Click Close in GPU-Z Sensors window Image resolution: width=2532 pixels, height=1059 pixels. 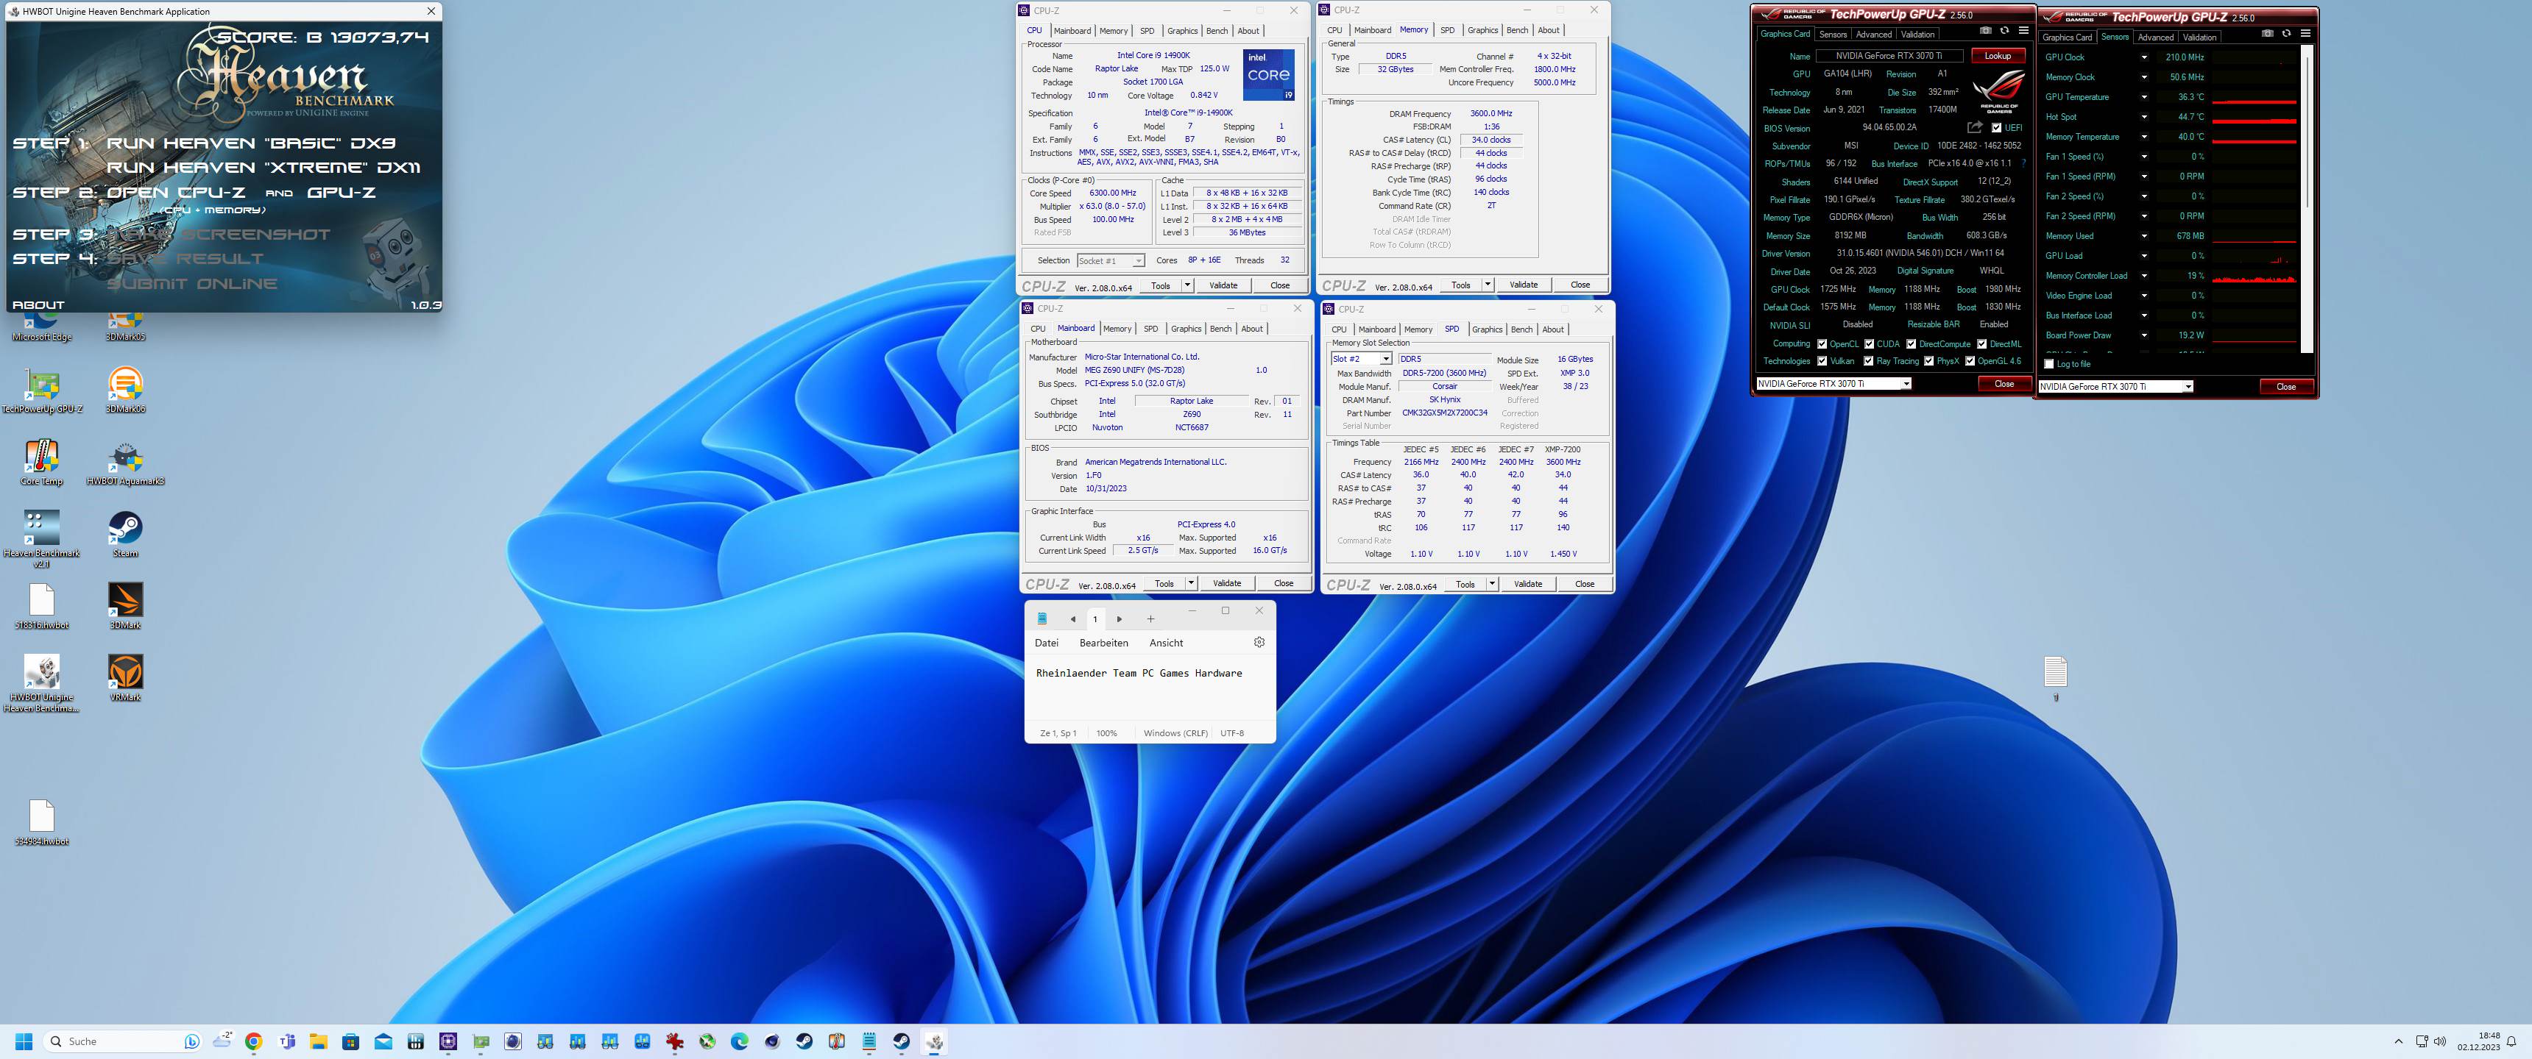point(2286,387)
